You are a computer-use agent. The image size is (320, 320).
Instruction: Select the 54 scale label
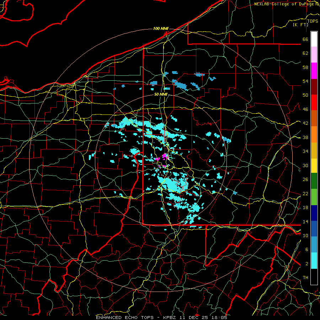305,81
